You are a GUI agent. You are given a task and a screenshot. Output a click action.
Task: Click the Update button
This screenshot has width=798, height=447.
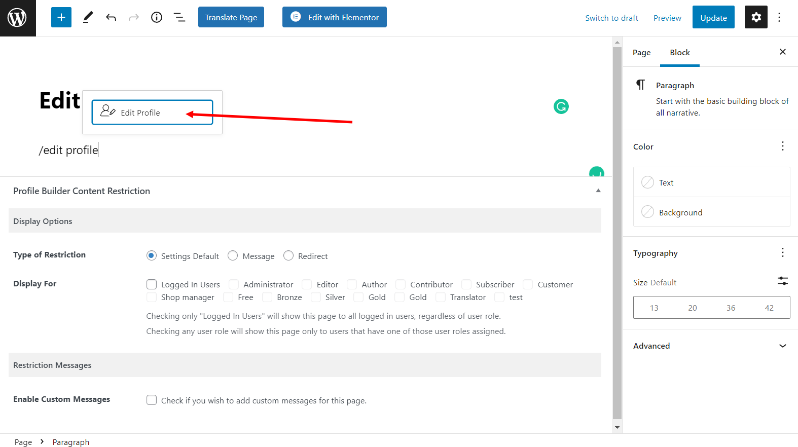point(713,17)
